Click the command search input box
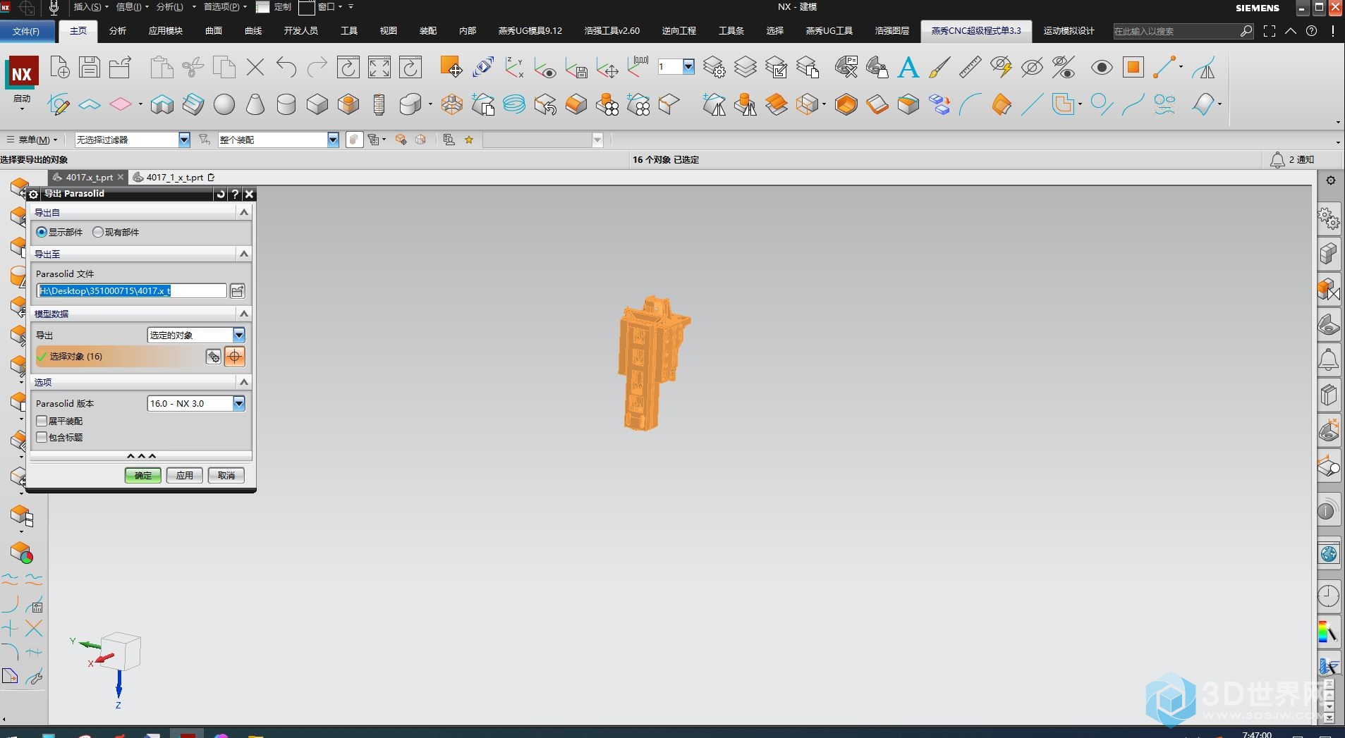Screen dimensions: 1345x738 pos(1176,31)
